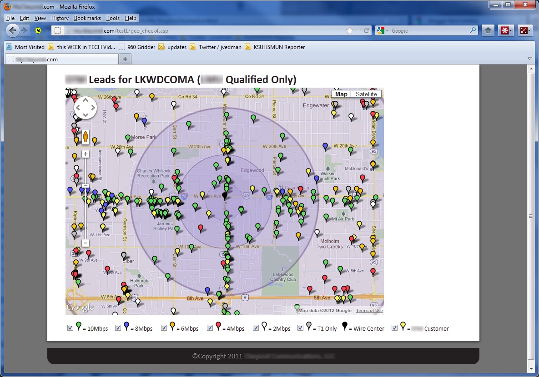This screenshot has height=377, width=539.
Task: Click the page's vertical scrollbar thumb
Action: tap(530, 216)
